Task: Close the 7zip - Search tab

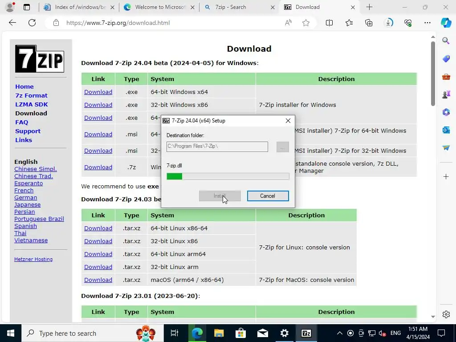Action: [273, 7]
